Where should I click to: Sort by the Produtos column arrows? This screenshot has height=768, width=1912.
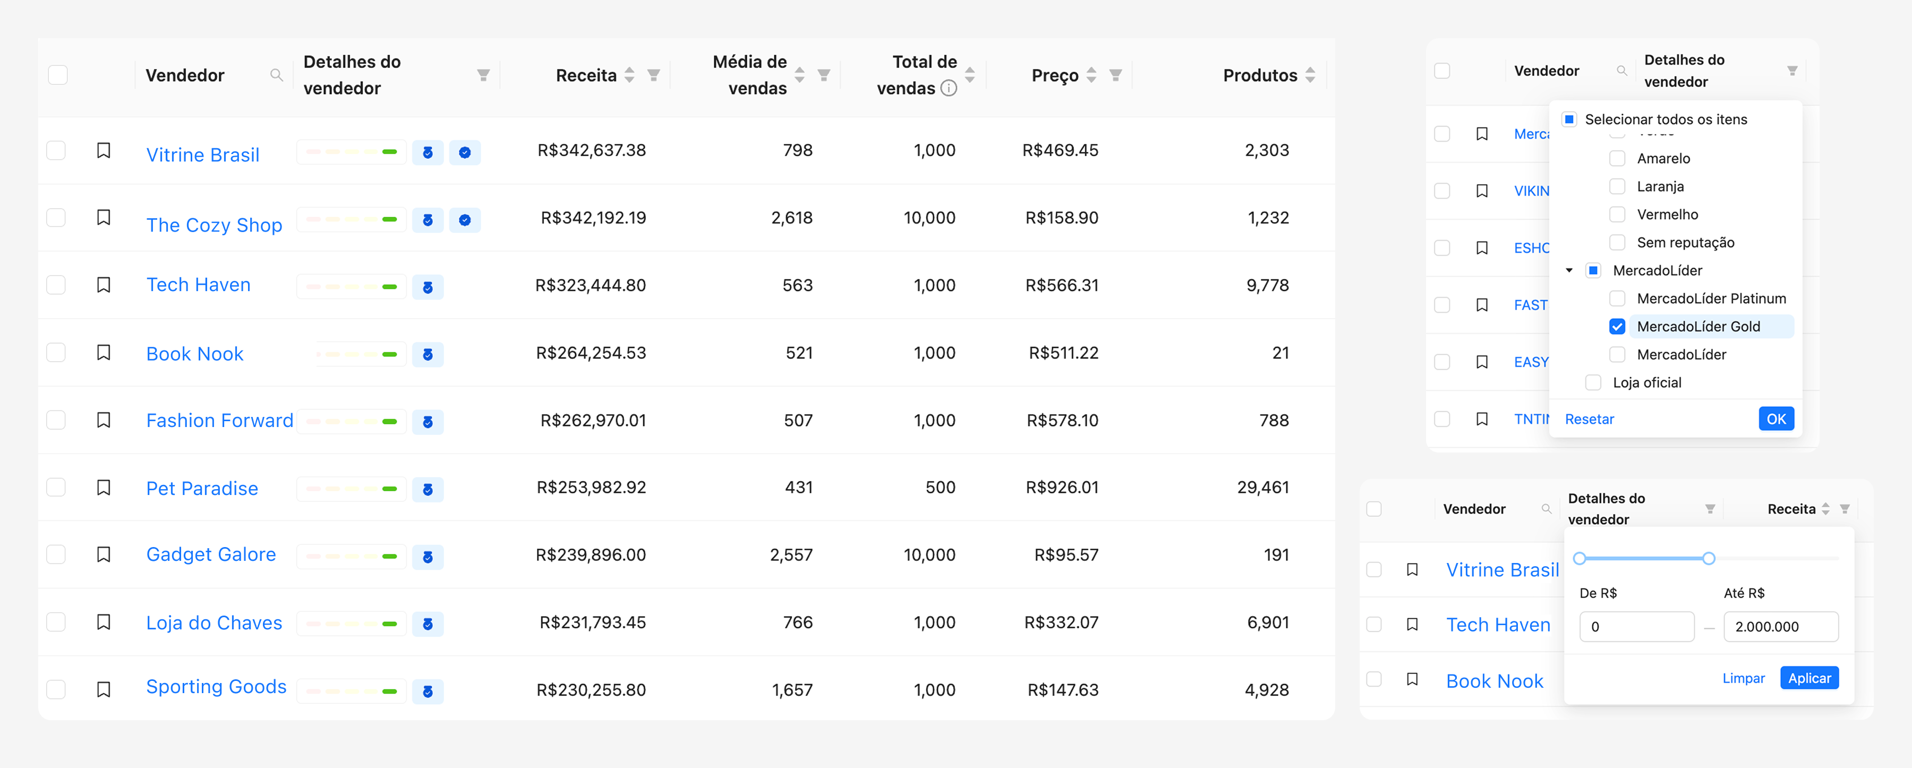point(1310,75)
